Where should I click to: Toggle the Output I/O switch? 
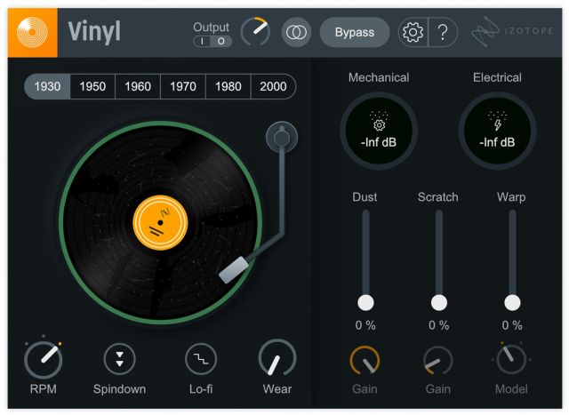(212, 42)
